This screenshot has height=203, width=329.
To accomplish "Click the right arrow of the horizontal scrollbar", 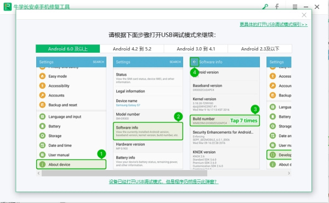I will tap(289, 173).
